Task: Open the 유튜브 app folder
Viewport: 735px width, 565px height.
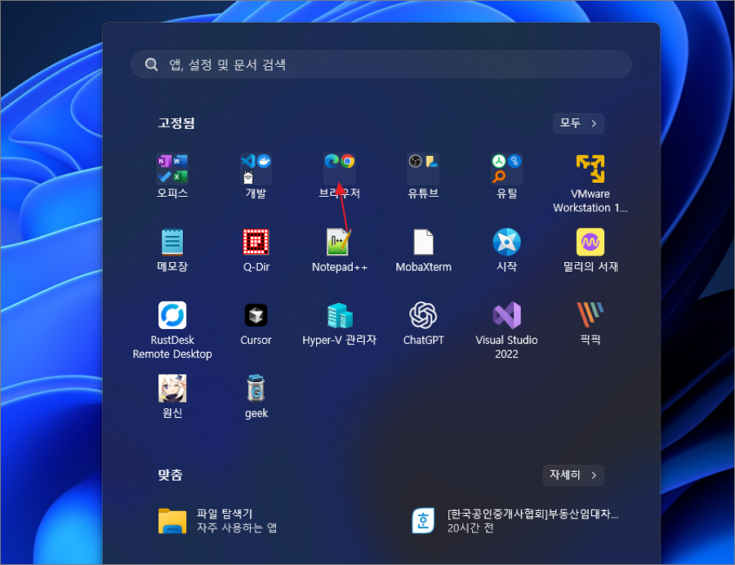Action: click(423, 176)
